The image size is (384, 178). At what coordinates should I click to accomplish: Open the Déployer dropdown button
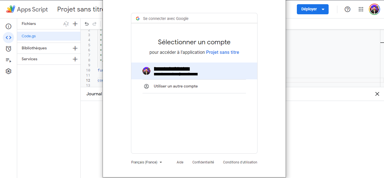[x=313, y=9]
